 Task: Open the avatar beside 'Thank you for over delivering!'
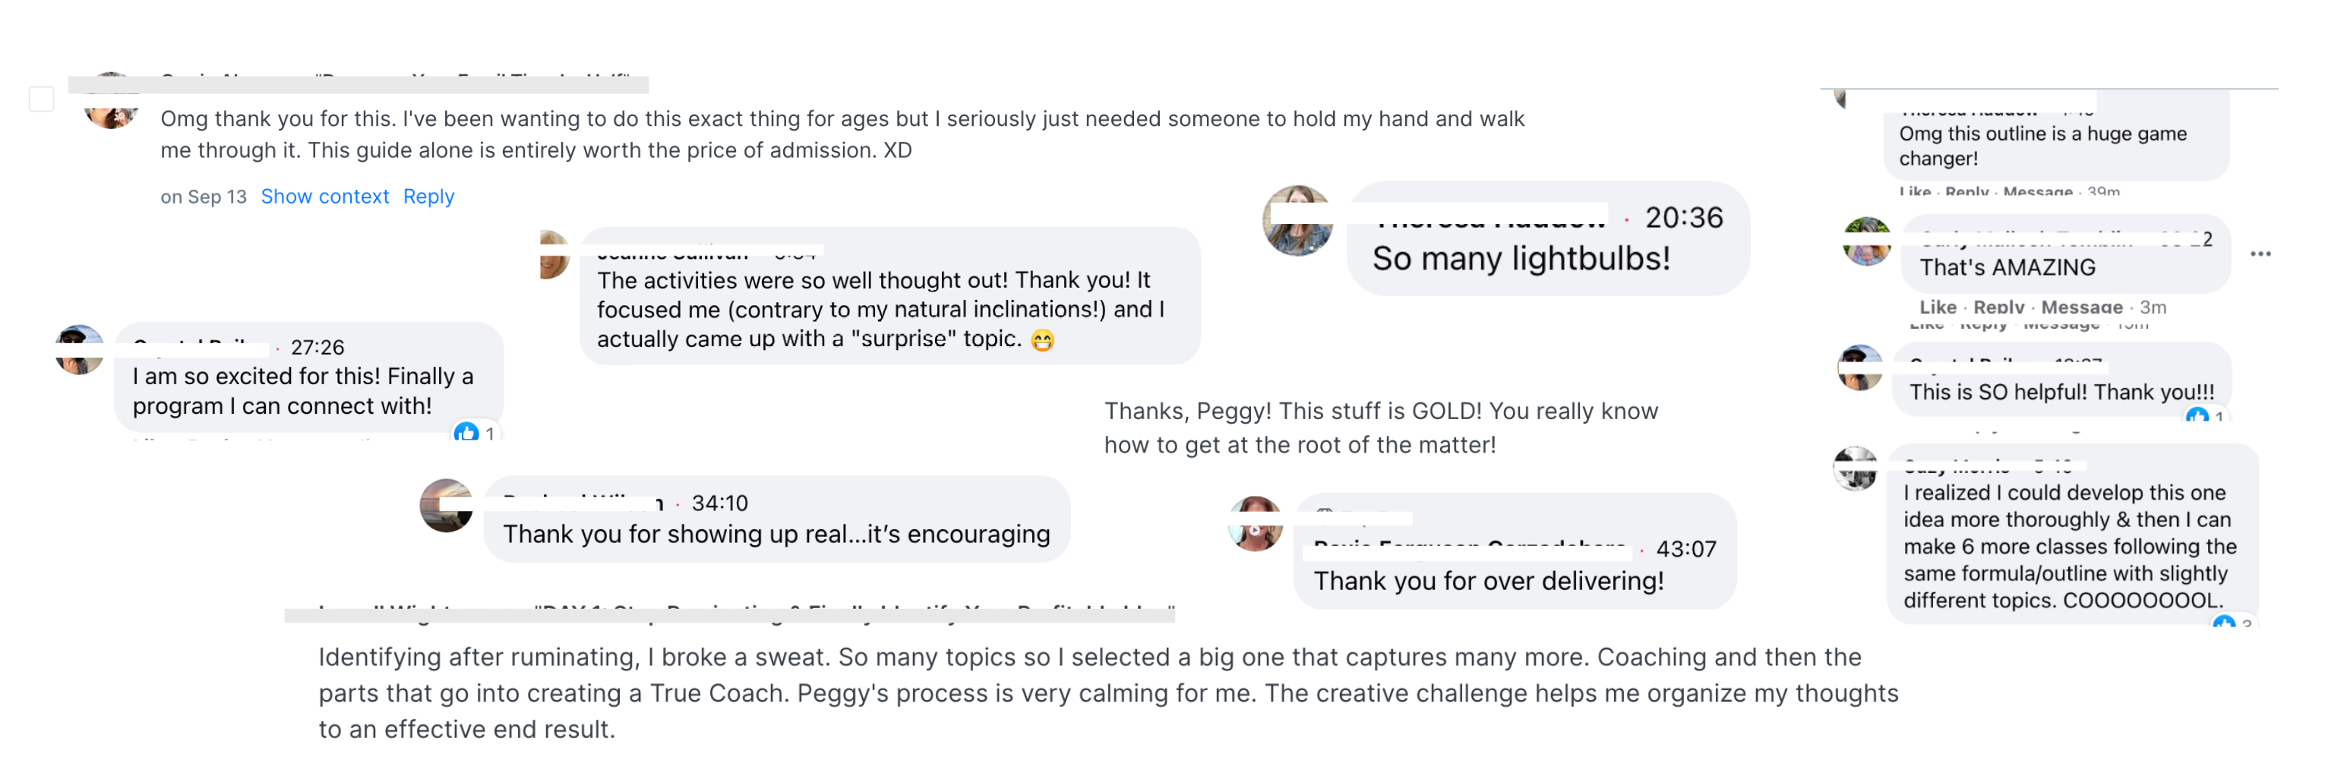point(1256,523)
